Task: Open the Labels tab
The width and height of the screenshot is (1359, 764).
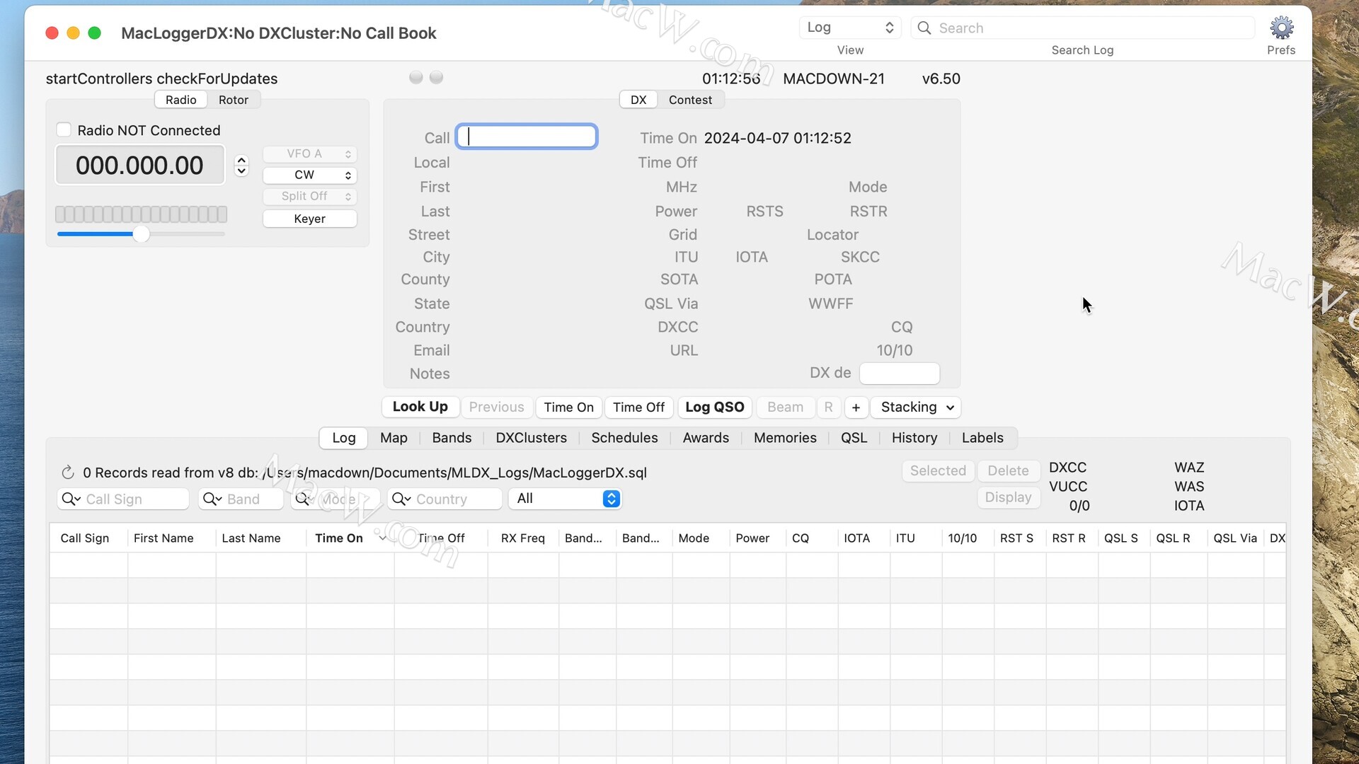Action: pos(982,438)
